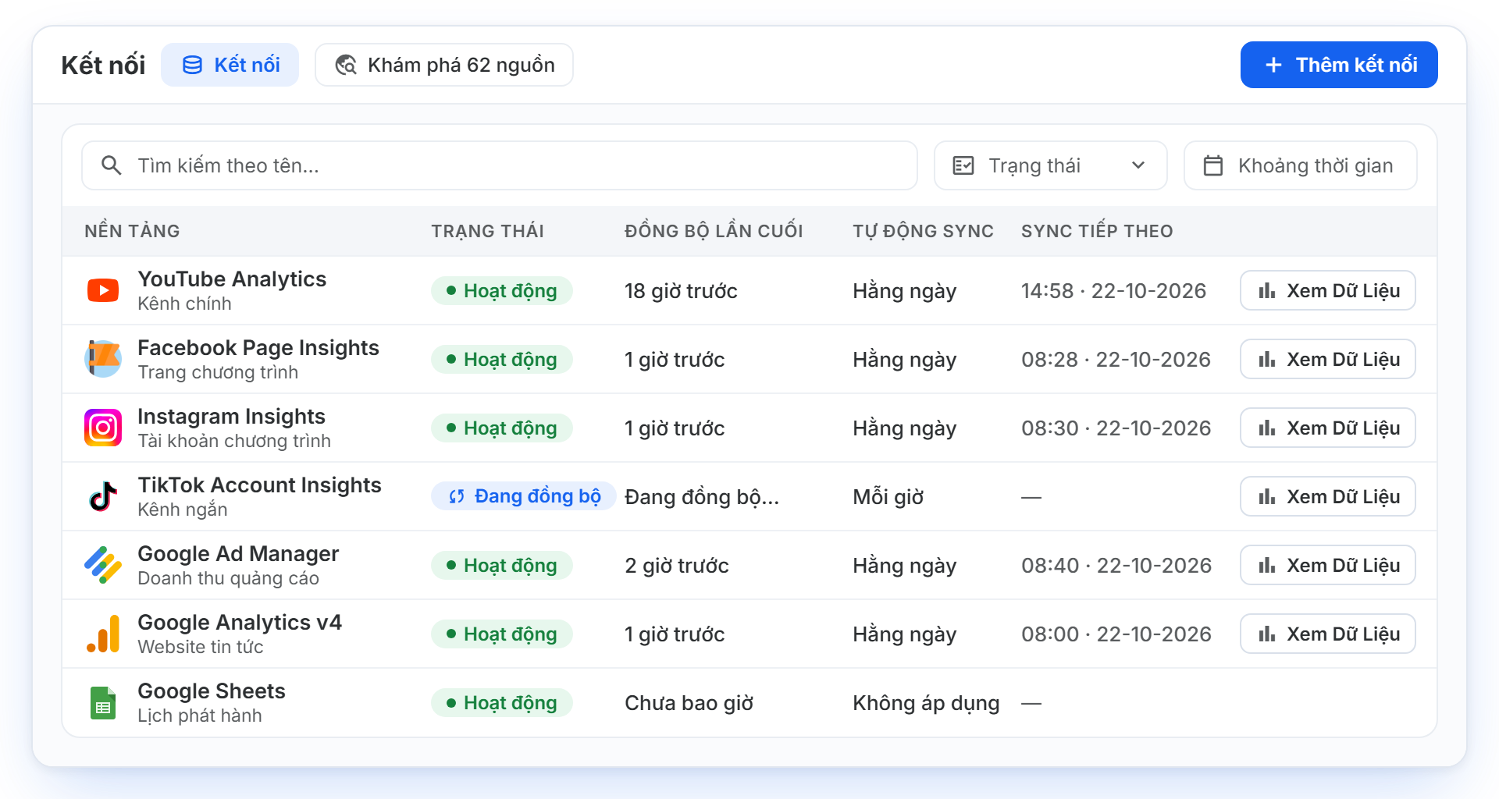Image resolution: width=1499 pixels, height=799 pixels.
Task: Click the TikTok Account Insights logo icon
Action: pos(103,496)
